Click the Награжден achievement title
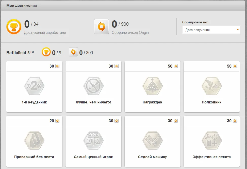The height and width of the screenshot is (169, 247). point(153,102)
